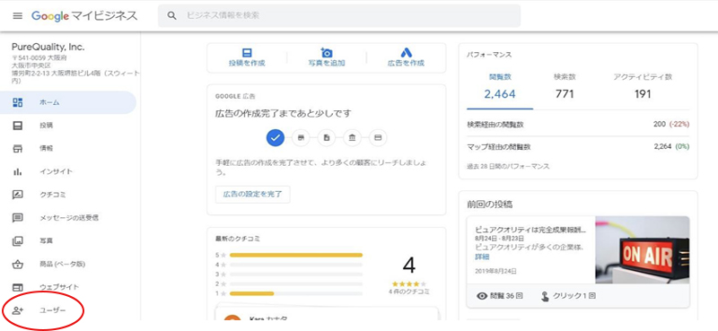Click the PureQuality, Inc. business name
This screenshot has height=331, width=718.
coord(48,48)
